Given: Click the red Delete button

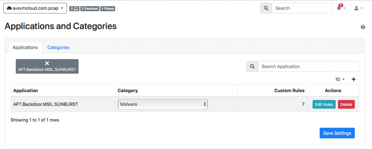Looking at the screenshot, I should click(346, 105).
